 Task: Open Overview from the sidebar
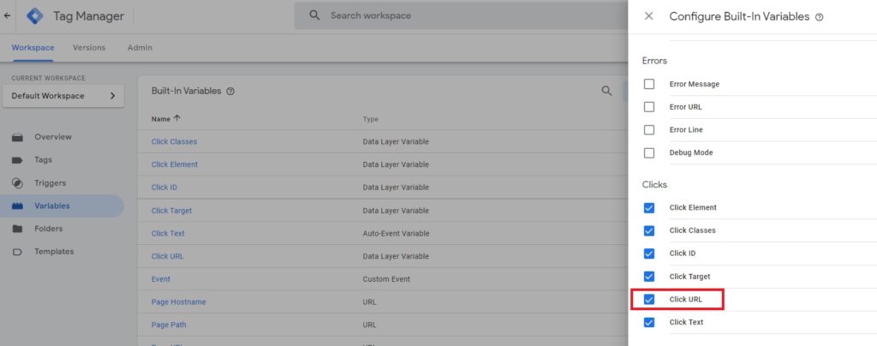[52, 137]
